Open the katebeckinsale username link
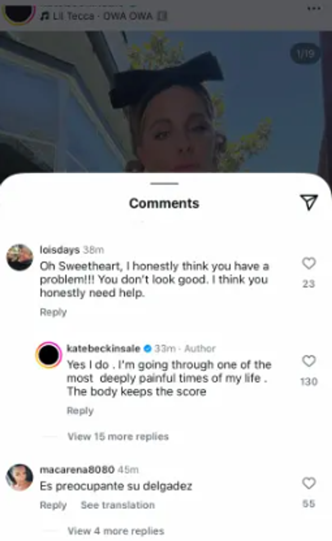 [103, 348]
